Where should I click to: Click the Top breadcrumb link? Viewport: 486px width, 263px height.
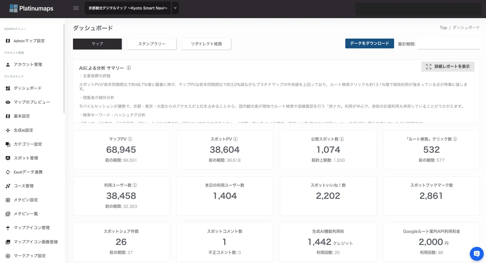click(443, 27)
